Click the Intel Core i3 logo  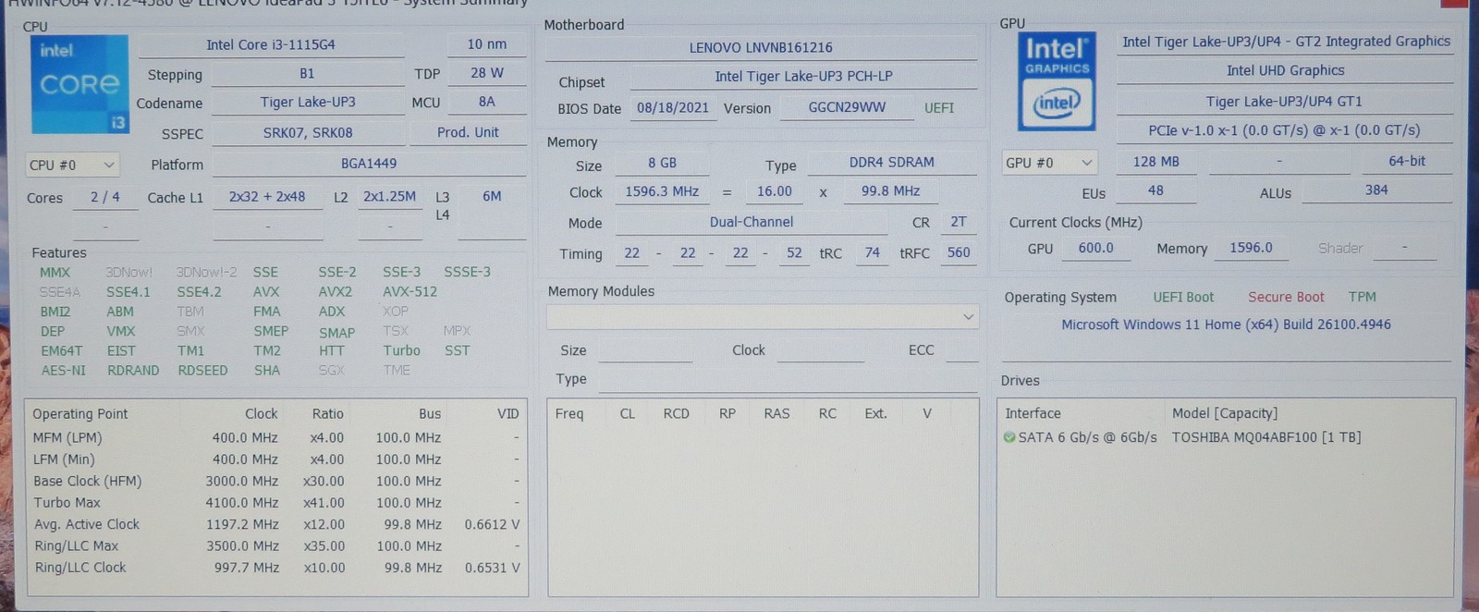point(79,84)
